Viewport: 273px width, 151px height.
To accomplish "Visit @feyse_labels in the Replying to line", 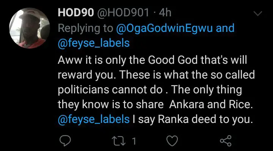I will 94,43.
